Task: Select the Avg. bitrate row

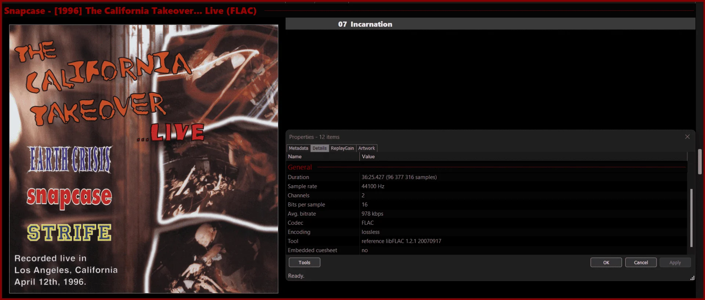Action: pyautogui.click(x=487, y=214)
